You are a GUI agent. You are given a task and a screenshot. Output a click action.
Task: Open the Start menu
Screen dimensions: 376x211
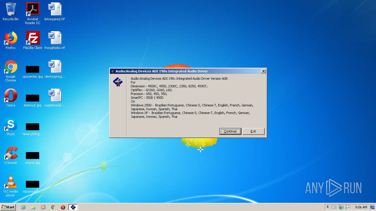point(8,207)
